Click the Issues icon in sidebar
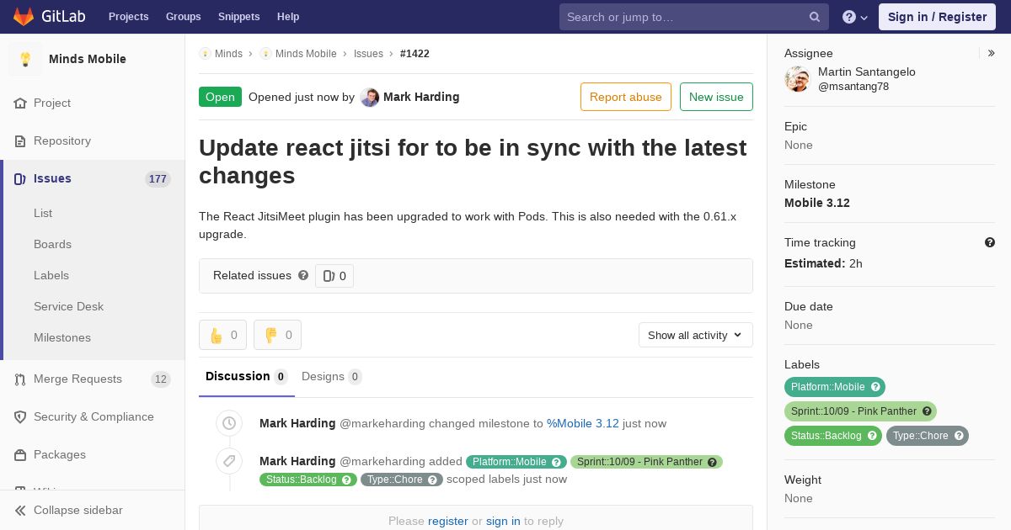The height and width of the screenshot is (530, 1011). tap(20, 178)
